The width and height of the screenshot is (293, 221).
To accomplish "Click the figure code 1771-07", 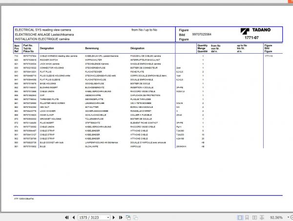I will click(x=251, y=38).
